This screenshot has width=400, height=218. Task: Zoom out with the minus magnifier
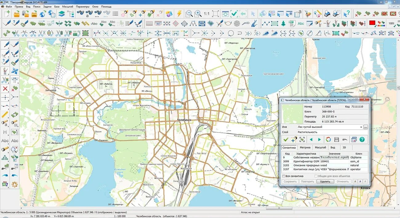pyautogui.click(x=189, y=13)
